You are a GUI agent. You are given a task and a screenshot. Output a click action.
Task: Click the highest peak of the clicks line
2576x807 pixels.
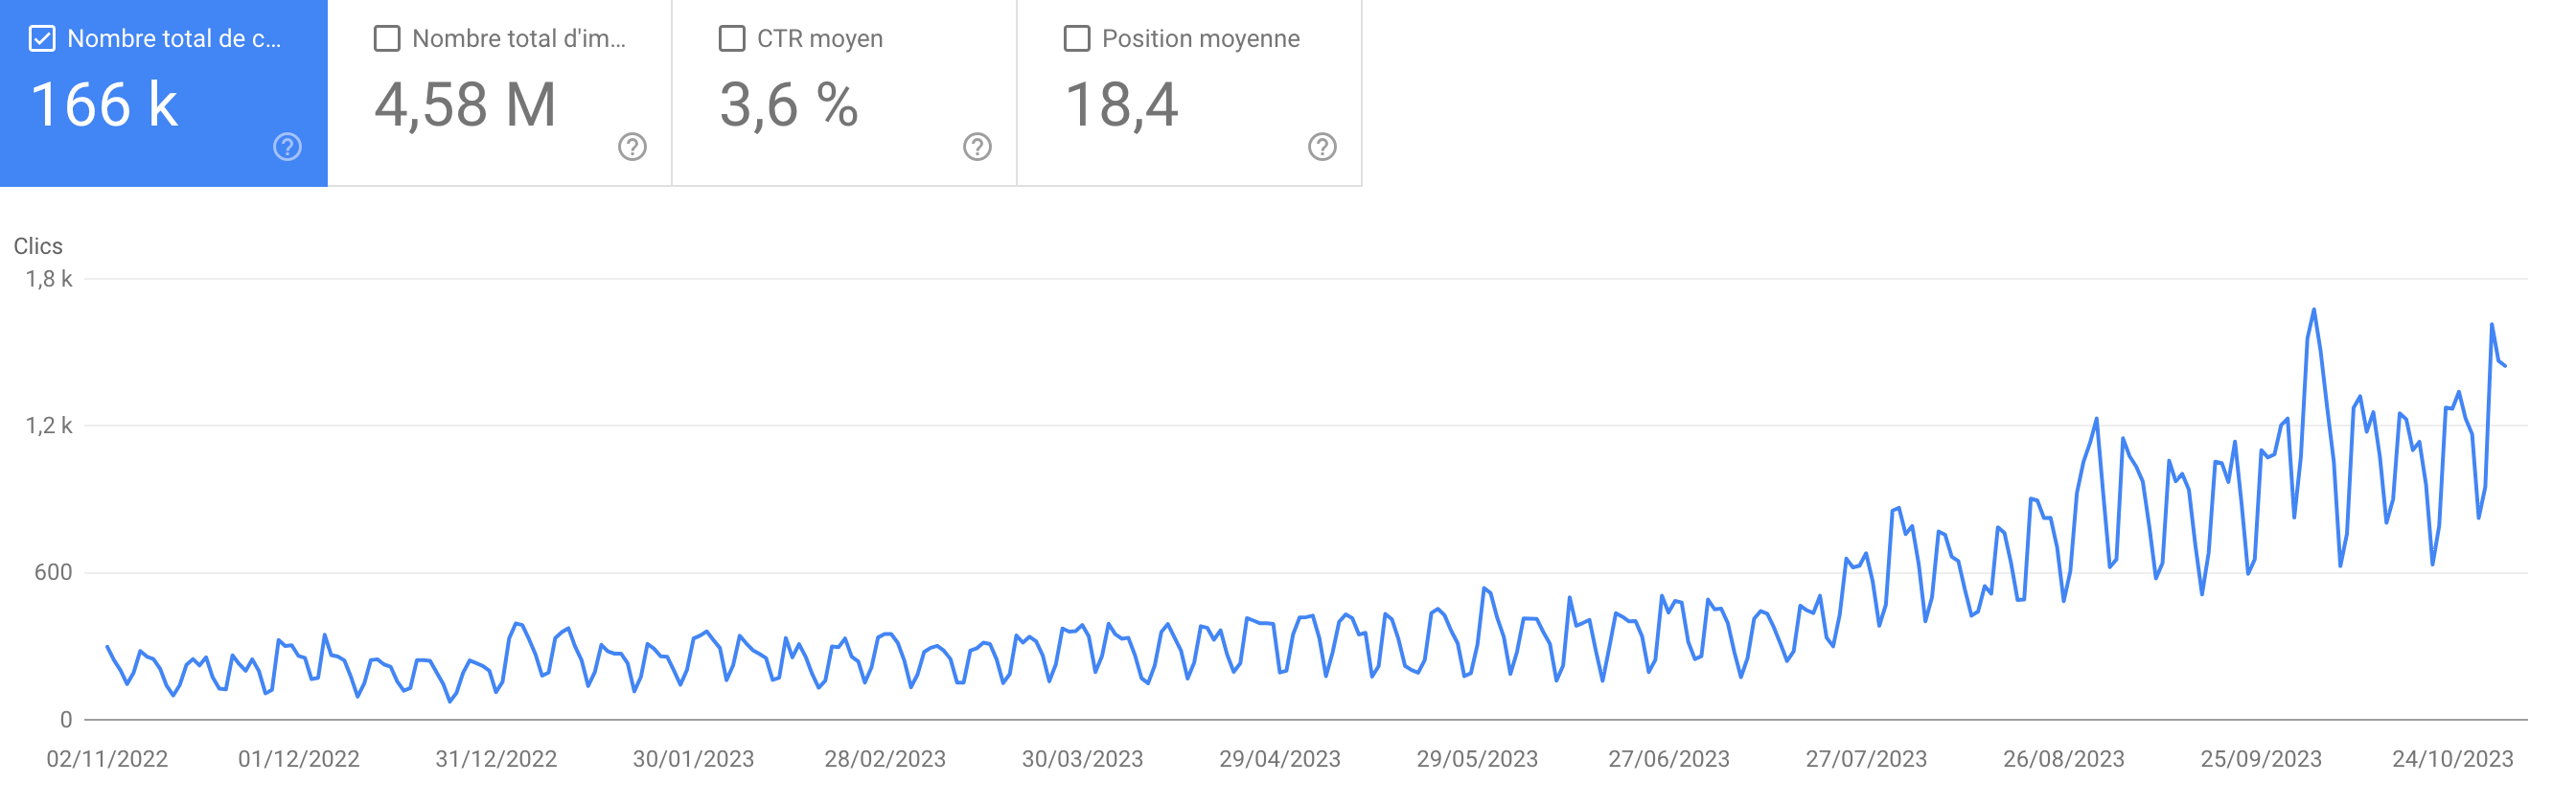pos(2313,310)
